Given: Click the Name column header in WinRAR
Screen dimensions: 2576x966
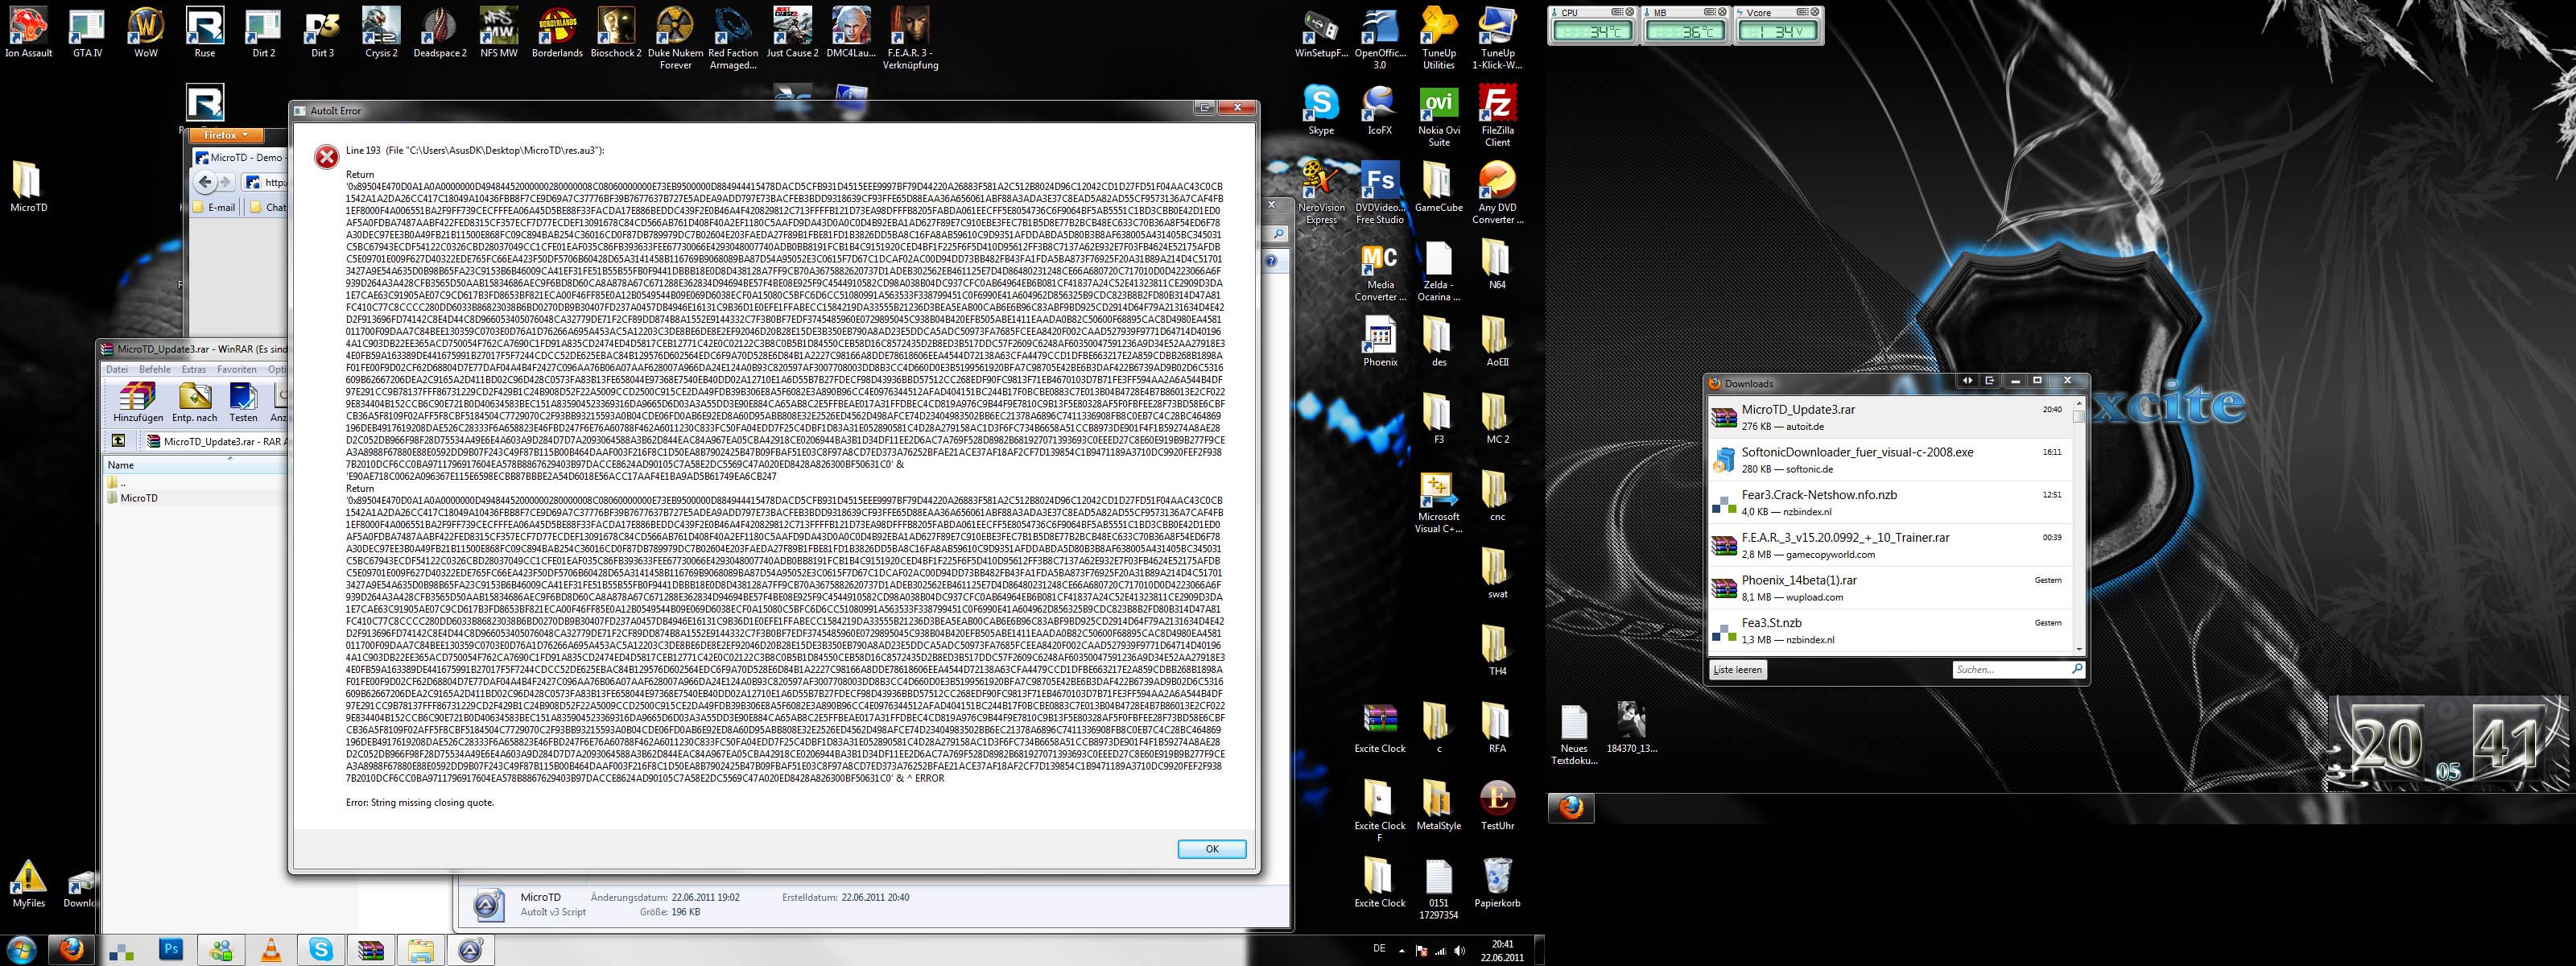Looking at the screenshot, I should pos(121,465).
